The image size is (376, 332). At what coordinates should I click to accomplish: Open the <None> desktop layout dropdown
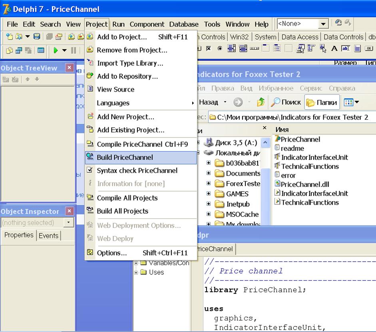323,24
